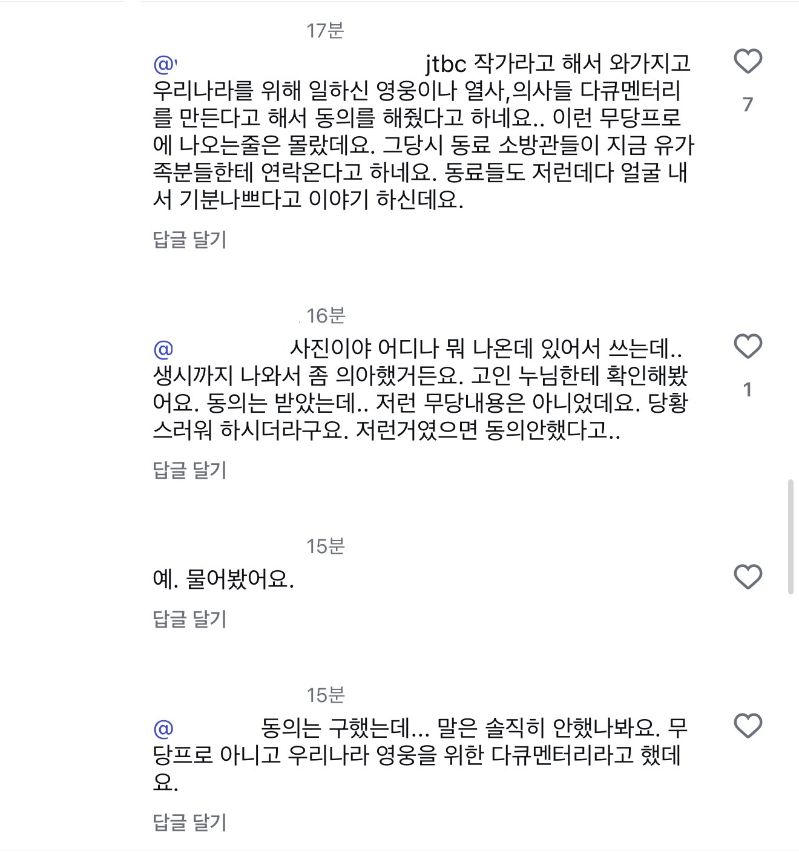Image resolution: width=799 pixels, height=854 pixels.
Task: Click 15분 timestamp above '동의는 구했는데' comment
Action: tap(326, 695)
